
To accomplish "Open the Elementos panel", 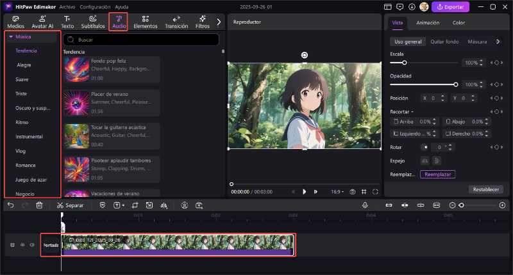I will pyautogui.click(x=146, y=22).
